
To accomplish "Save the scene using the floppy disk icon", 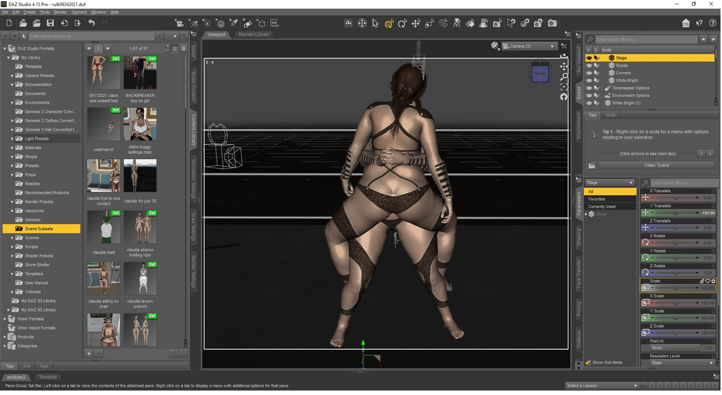I will point(50,23).
